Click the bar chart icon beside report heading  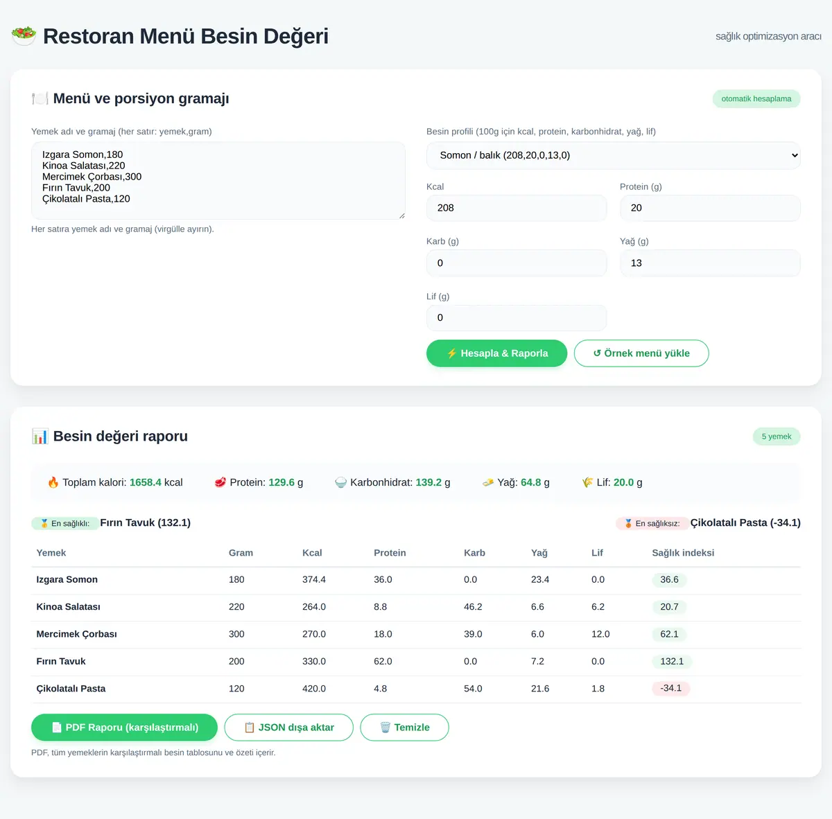pyautogui.click(x=40, y=436)
